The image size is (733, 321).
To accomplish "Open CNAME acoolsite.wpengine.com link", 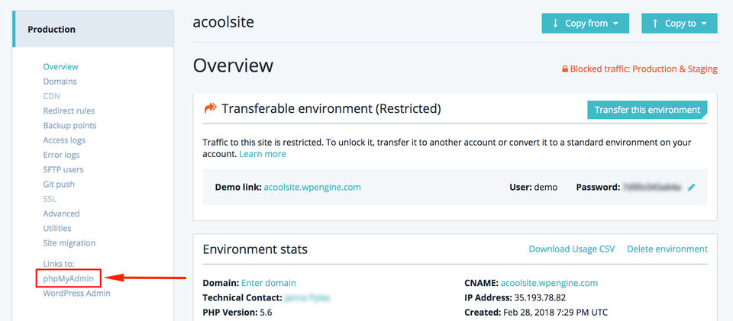I will coord(549,283).
